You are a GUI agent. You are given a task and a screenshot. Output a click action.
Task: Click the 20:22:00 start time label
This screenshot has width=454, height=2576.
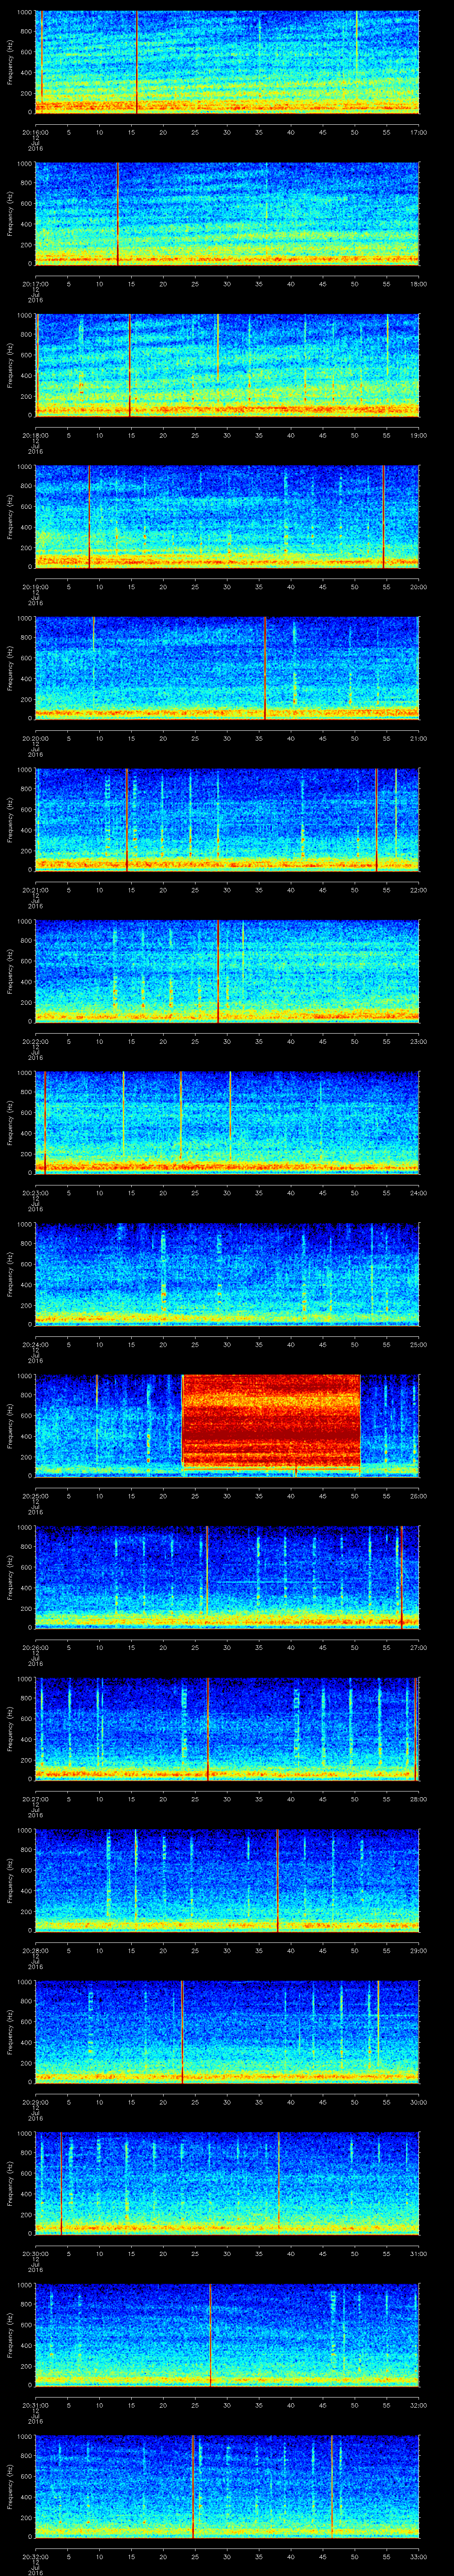tap(36, 1041)
